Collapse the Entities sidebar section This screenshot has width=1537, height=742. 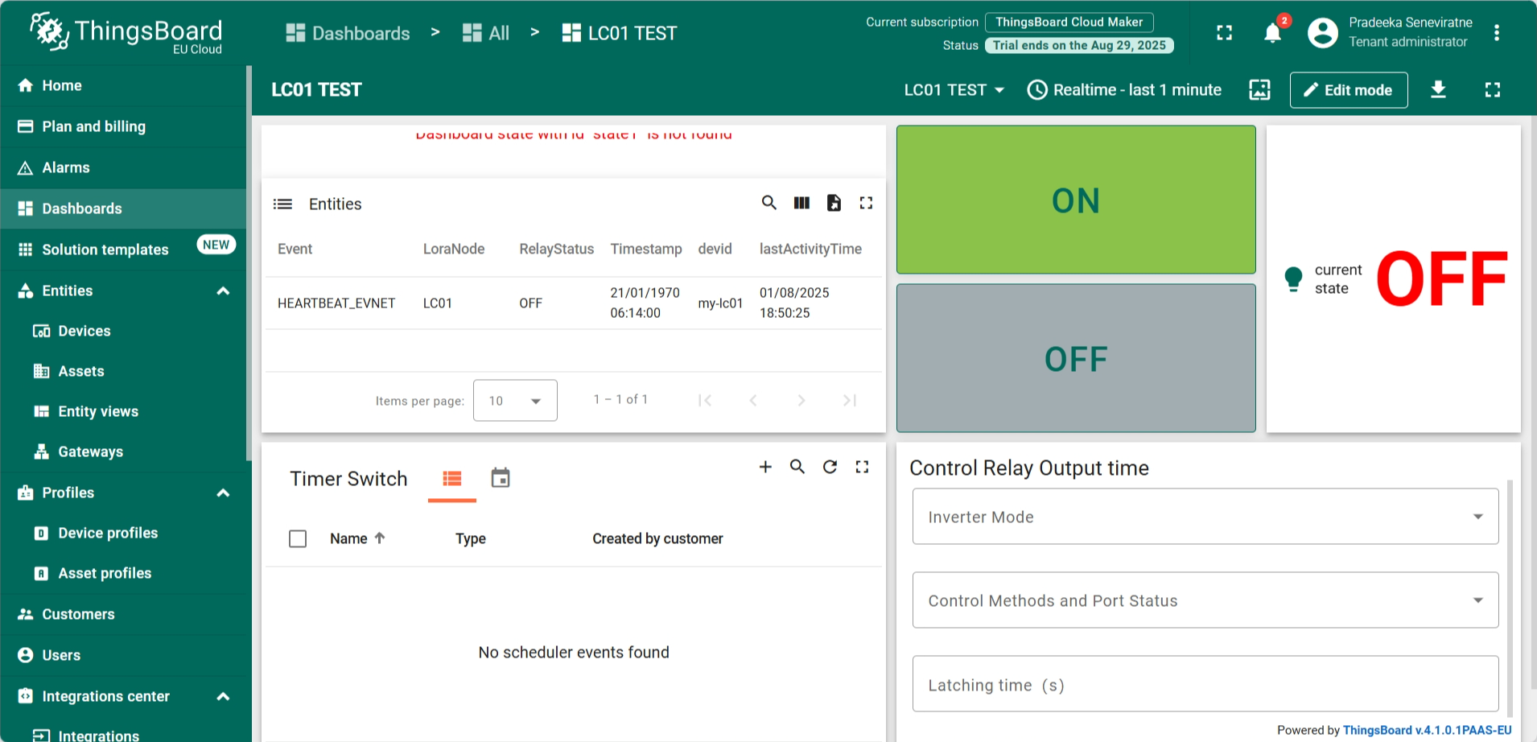(x=224, y=291)
